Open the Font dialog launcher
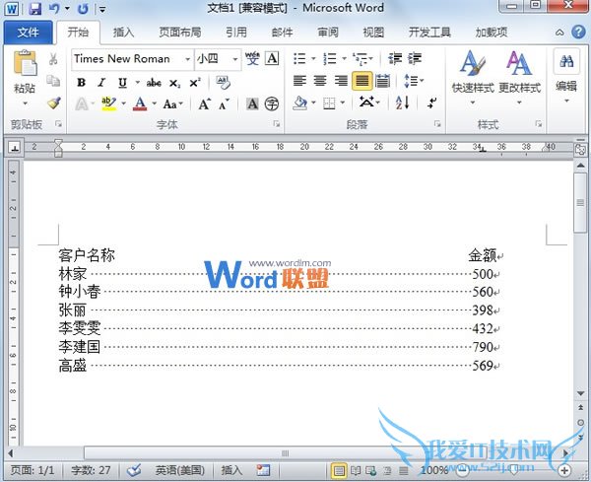Image resolution: width=591 pixels, height=482 pixels. (277, 124)
